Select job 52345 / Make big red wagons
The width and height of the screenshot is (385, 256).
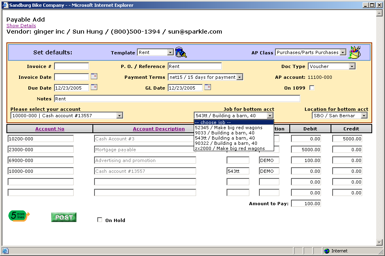click(229, 128)
